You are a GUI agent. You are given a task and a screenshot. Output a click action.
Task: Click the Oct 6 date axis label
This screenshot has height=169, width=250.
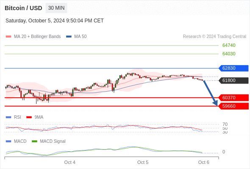tap(204, 162)
